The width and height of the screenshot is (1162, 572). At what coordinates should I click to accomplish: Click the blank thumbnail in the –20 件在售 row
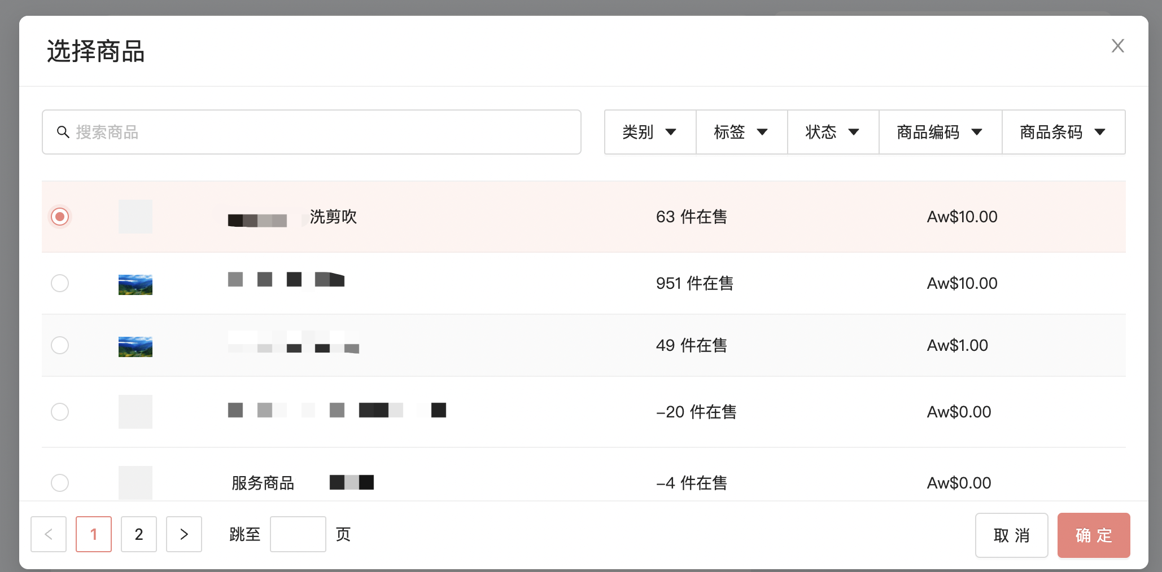click(x=136, y=412)
